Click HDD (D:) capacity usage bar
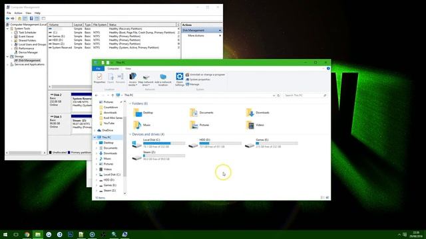Image resolution: width=426 pixels, height=239 pixels. tap(220, 143)
